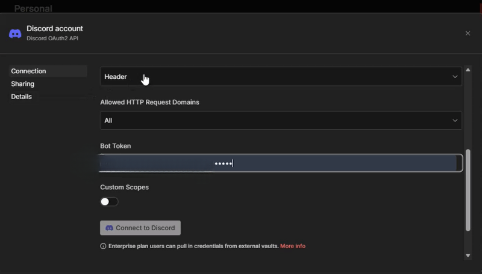Toggle the Custom Scopes switch
This screenshot has width=482, height=274.
pos(109,201)
